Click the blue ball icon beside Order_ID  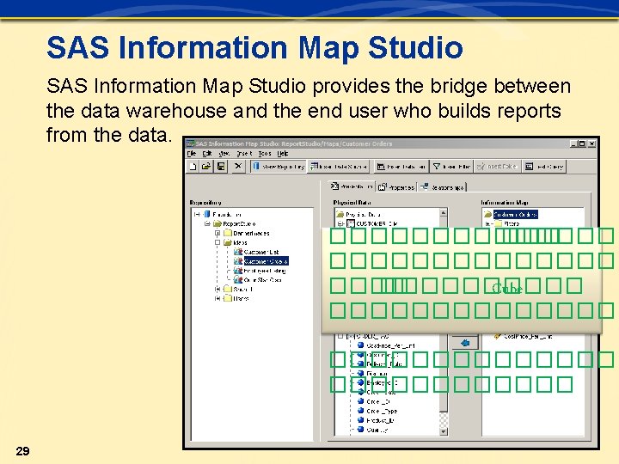360,401
